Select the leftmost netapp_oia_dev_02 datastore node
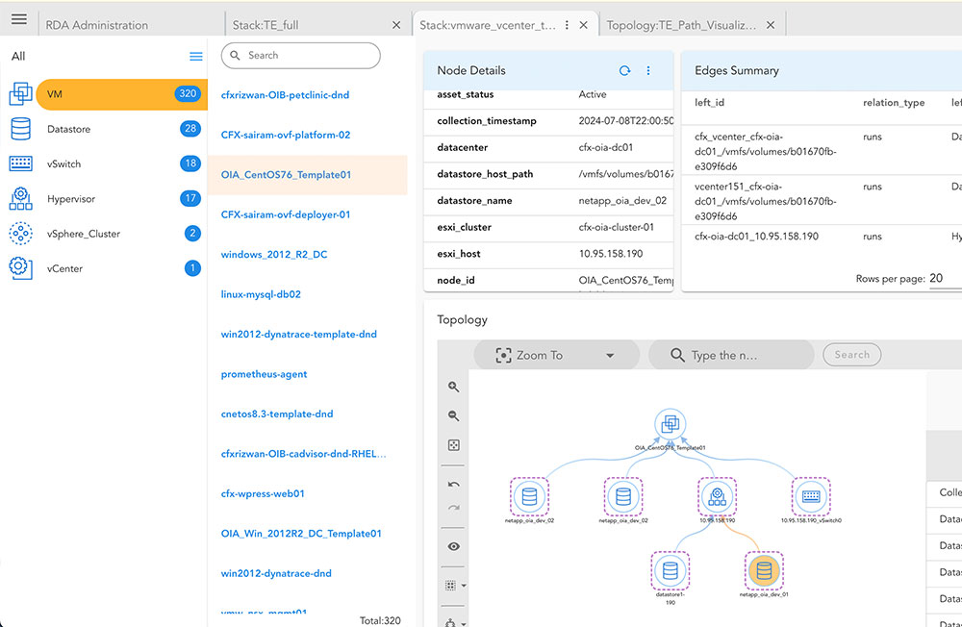 [x=529, y=496]
